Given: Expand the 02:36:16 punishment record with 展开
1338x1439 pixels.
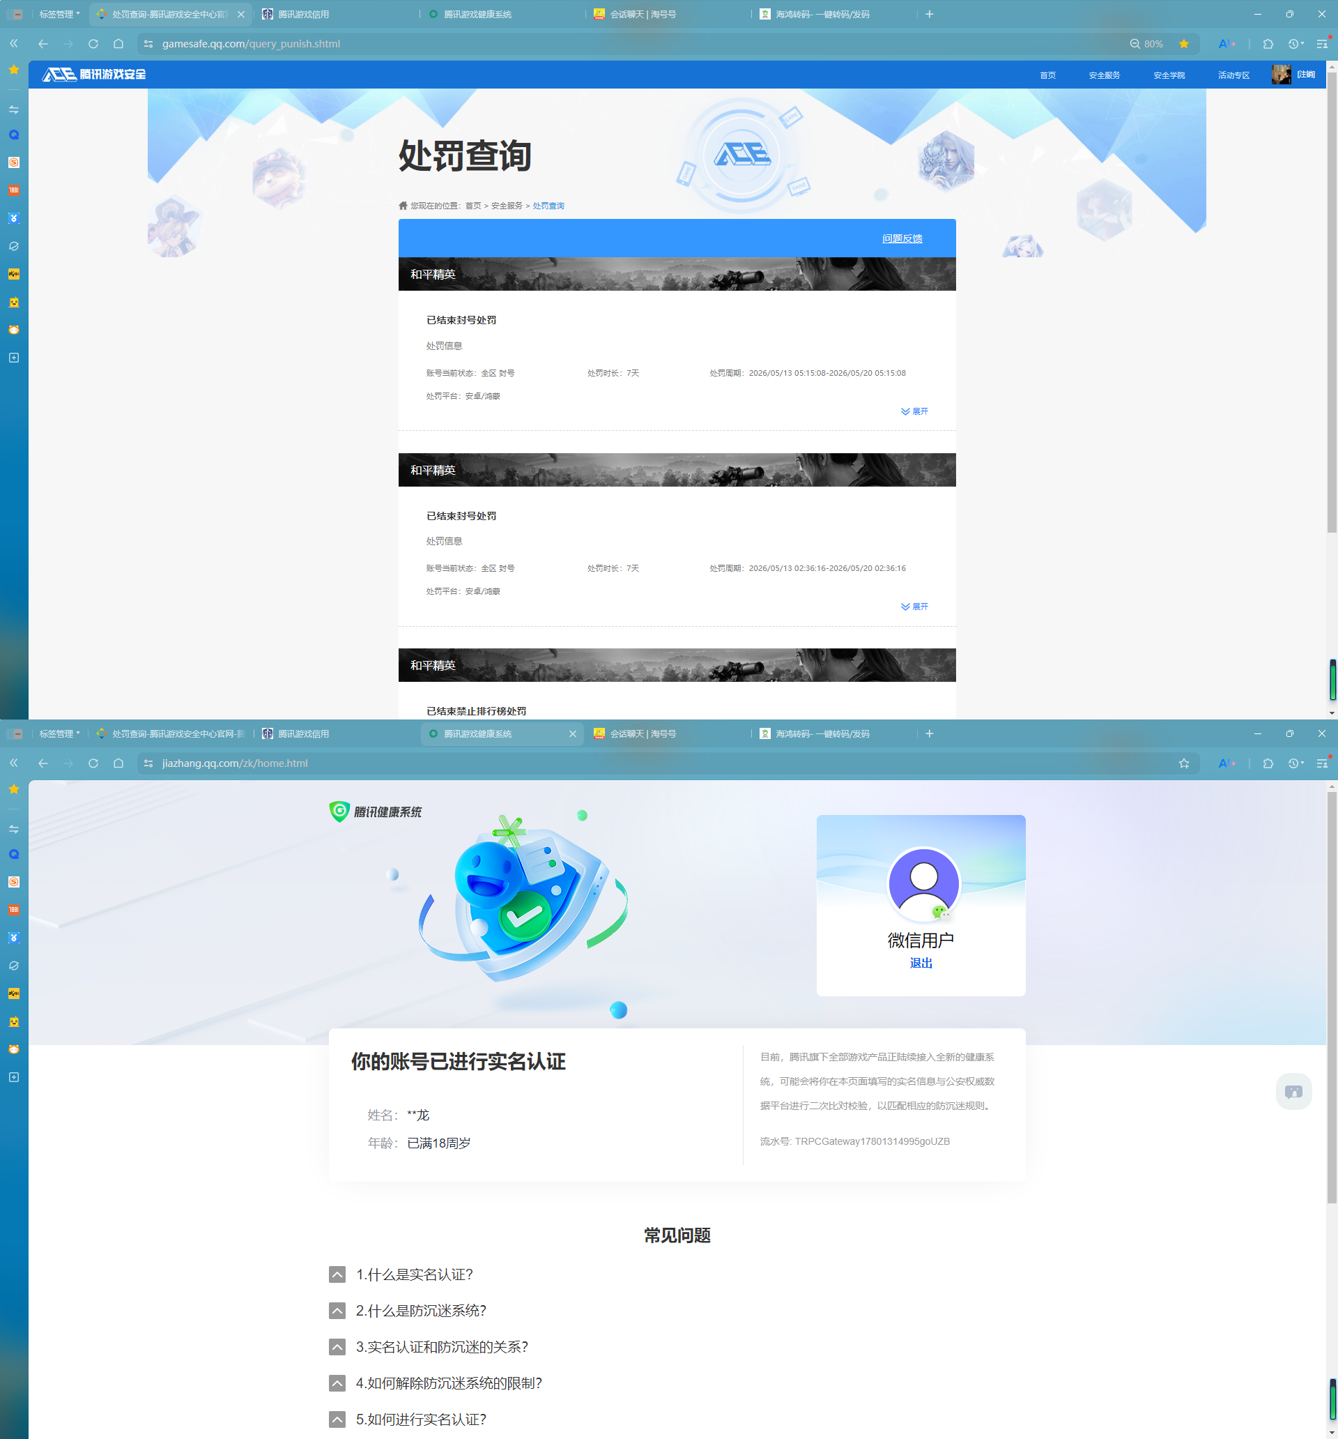Looking at the screenshot, I should (x=915, y=607).
